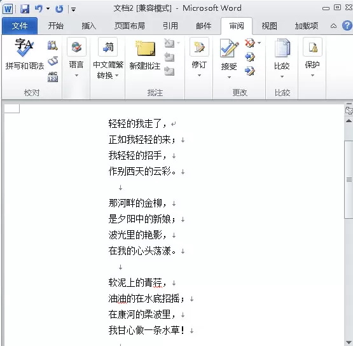
Task: Open the 加载项 tab
Action: [307, 26]
